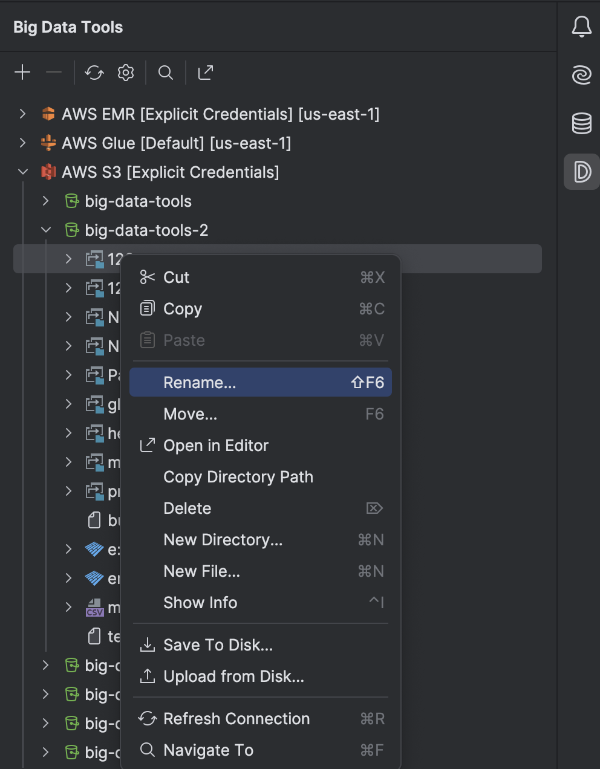Open the Big Data Tools sidebar icon
This screenshot has width=600, height=769.
pos(582,172)
